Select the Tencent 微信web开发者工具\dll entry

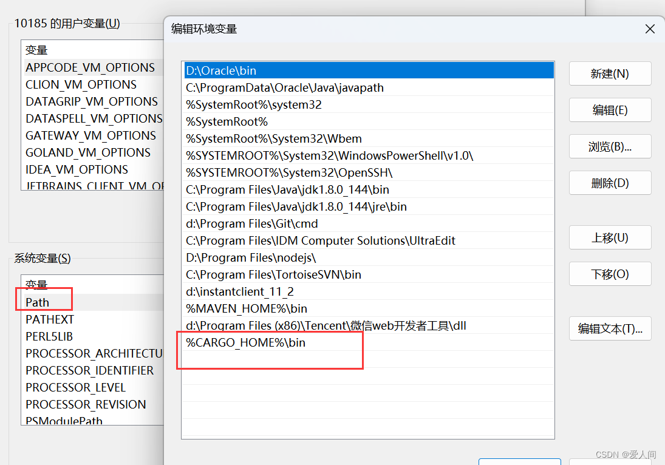(369, 325)
